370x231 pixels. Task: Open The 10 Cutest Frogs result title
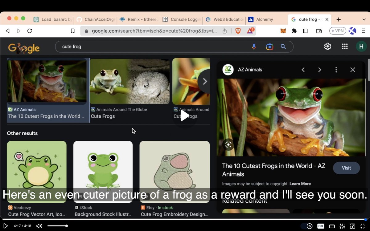46,116
